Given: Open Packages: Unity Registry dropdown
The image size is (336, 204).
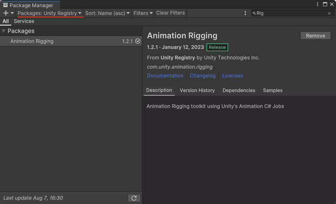Looking at the screenshot, I should coord(50,13).
